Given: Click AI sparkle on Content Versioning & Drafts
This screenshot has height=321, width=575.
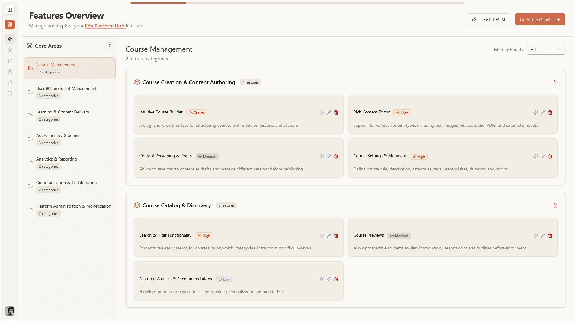Looking at the screenshot, I should pyautogui.click(x=322, y=156).
